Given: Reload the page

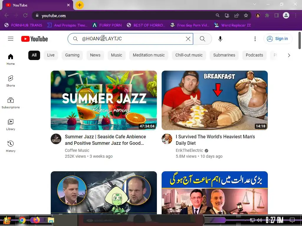Looking at the screenshot, I should [x=25, y=15].
